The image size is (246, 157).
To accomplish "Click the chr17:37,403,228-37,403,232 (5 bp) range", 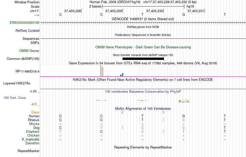I will (170, 2).
